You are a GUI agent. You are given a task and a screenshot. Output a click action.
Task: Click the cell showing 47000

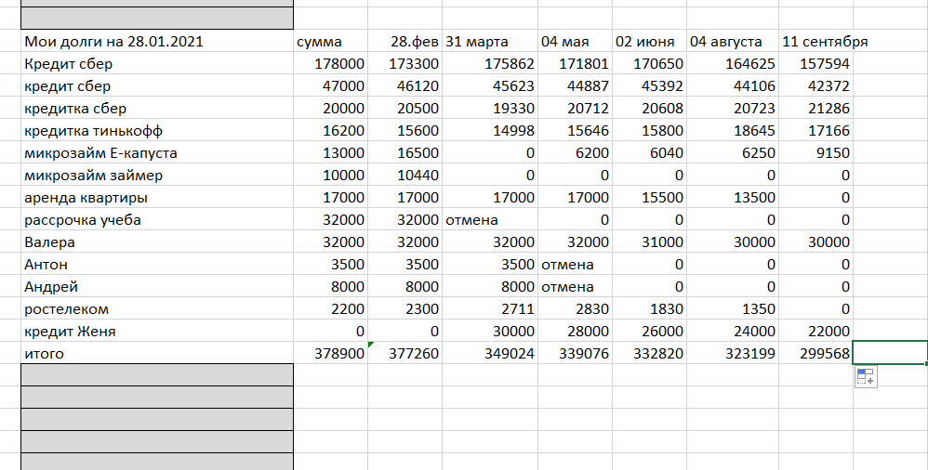click(330, 85)
